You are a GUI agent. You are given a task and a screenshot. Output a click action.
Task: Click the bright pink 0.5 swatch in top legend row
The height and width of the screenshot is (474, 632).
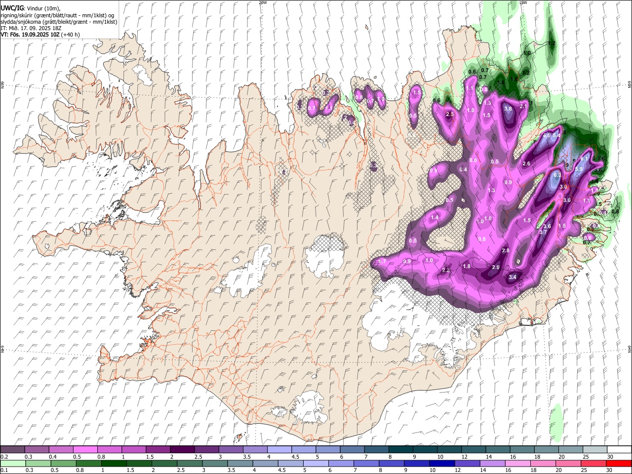tap(85, 449)
